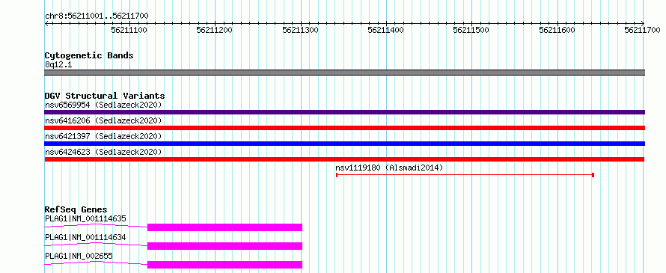
Task: Click the PLAG1|NM_001114635 transcript label
Action: point(85,218)
